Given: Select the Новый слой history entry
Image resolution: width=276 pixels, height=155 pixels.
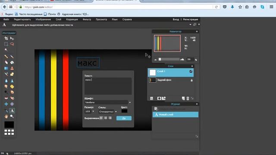Looking at the screenshot, I should click(176, 115).
